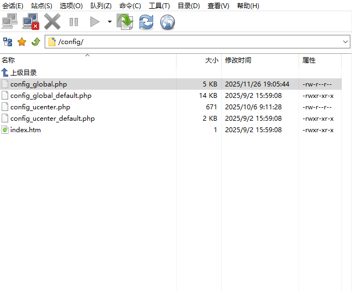Click the 5 KB size cell

(210, 84)
